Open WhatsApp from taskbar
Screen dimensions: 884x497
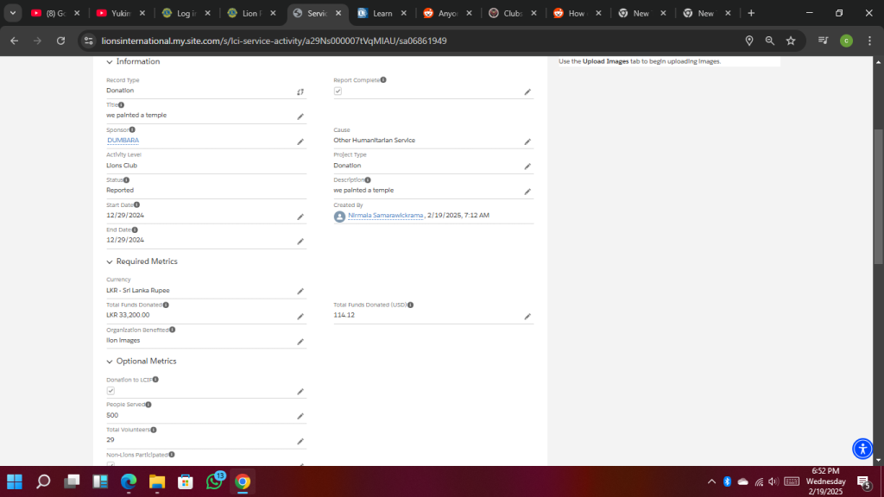click(x=214, y=481)
